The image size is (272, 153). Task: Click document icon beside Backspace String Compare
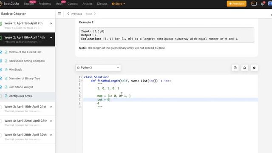[6, 61]
